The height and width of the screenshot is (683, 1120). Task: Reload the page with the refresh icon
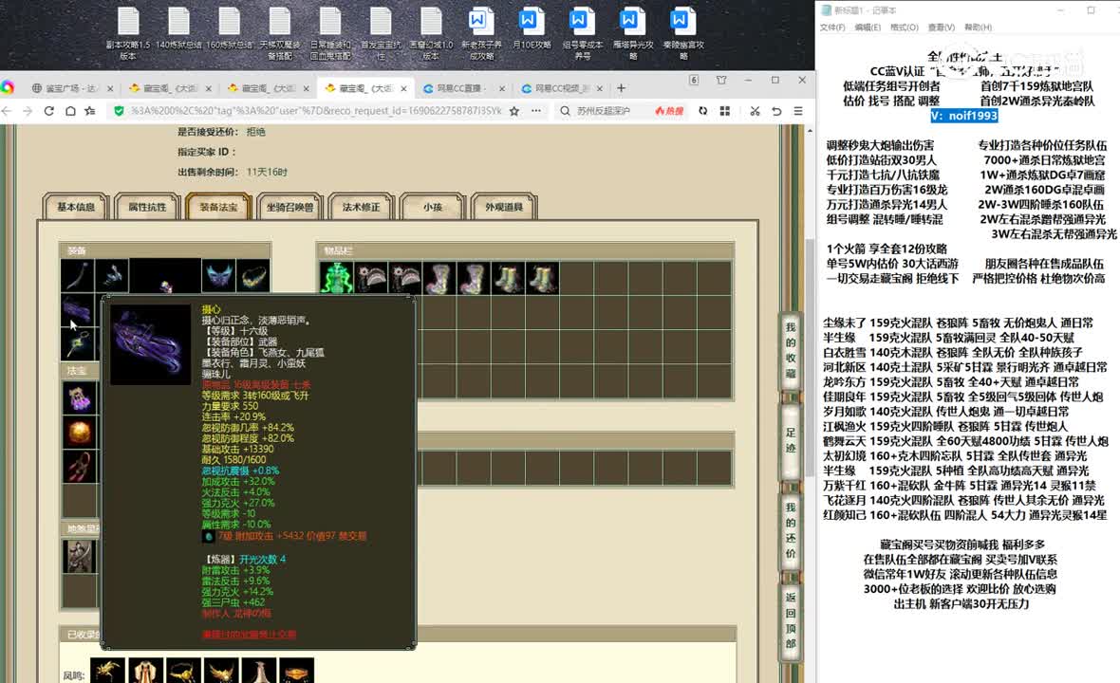(48, 111)
